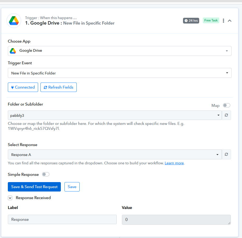Open the Learn more link
The image size is (242, 238).
174,163
